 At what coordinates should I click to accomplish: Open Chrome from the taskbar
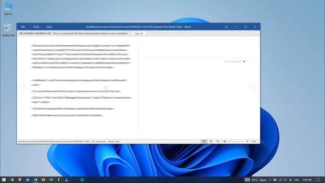click(x=12, y=179)
